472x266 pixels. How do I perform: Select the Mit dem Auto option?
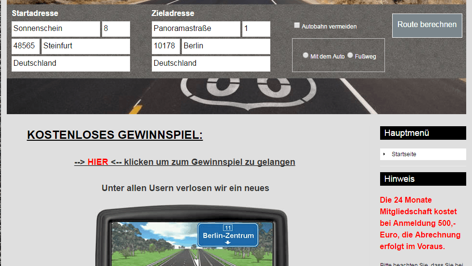[x=306, y=55]
